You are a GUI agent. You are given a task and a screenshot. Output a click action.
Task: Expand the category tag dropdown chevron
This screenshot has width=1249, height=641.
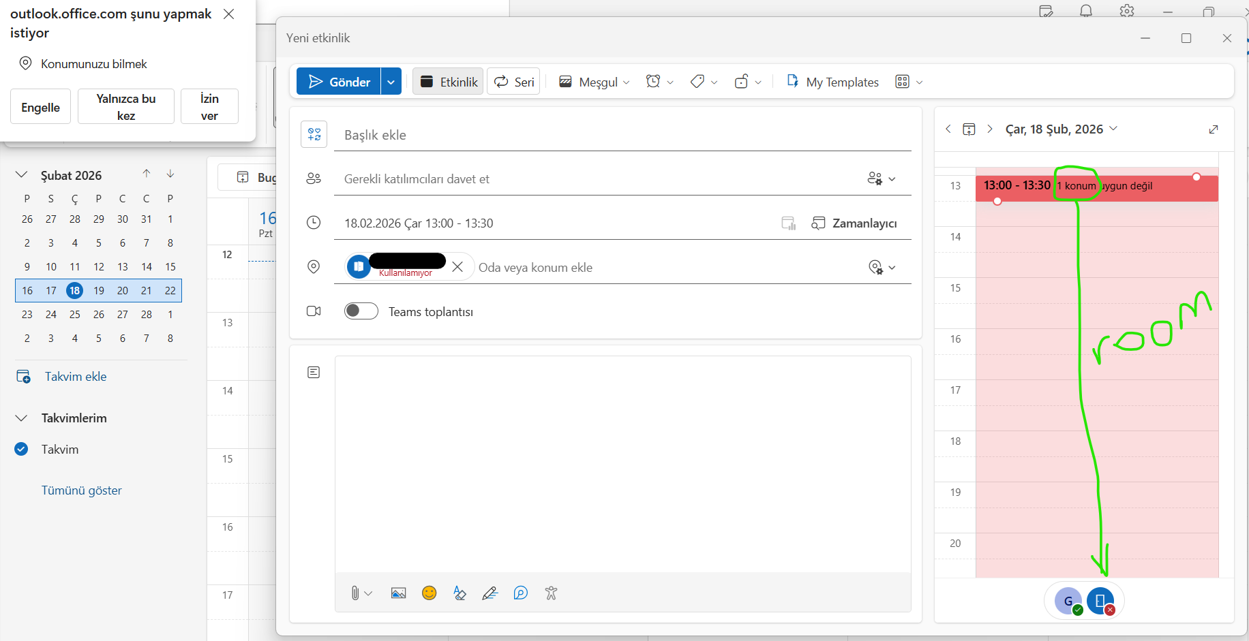[x=714, y=82]
